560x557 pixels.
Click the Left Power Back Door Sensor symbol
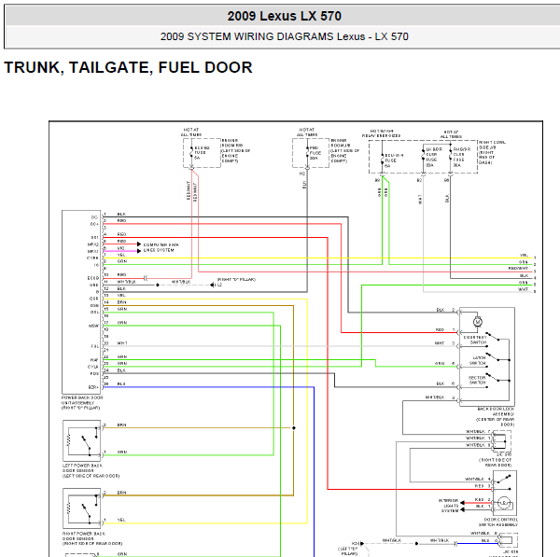(82, 440)
